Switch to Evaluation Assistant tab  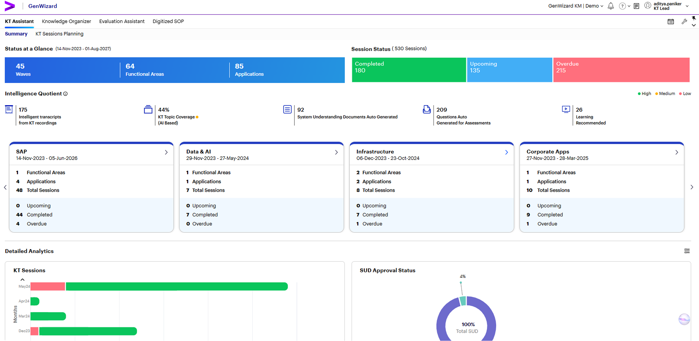click(122, 22)
